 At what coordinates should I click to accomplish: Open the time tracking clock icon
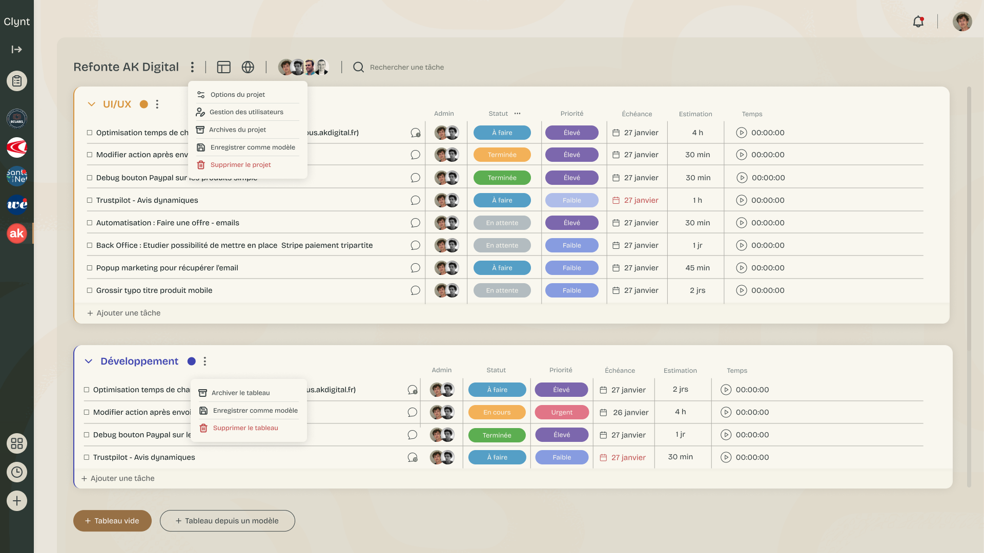tap(17, 472)
